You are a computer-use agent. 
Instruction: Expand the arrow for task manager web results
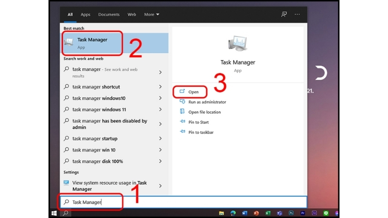(161, 72)
